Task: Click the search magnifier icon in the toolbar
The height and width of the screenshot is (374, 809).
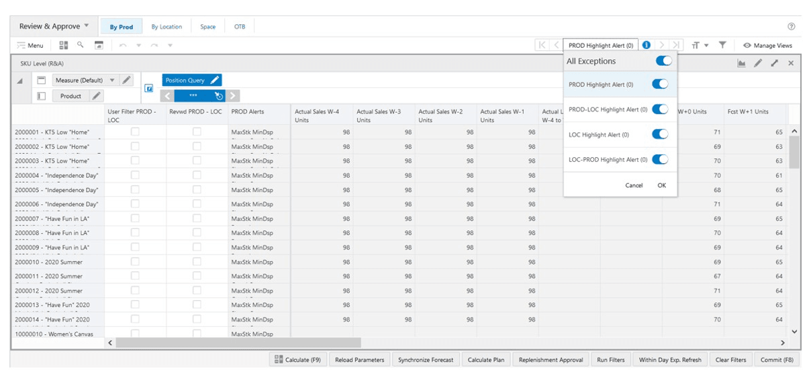Action: [80, 45]
